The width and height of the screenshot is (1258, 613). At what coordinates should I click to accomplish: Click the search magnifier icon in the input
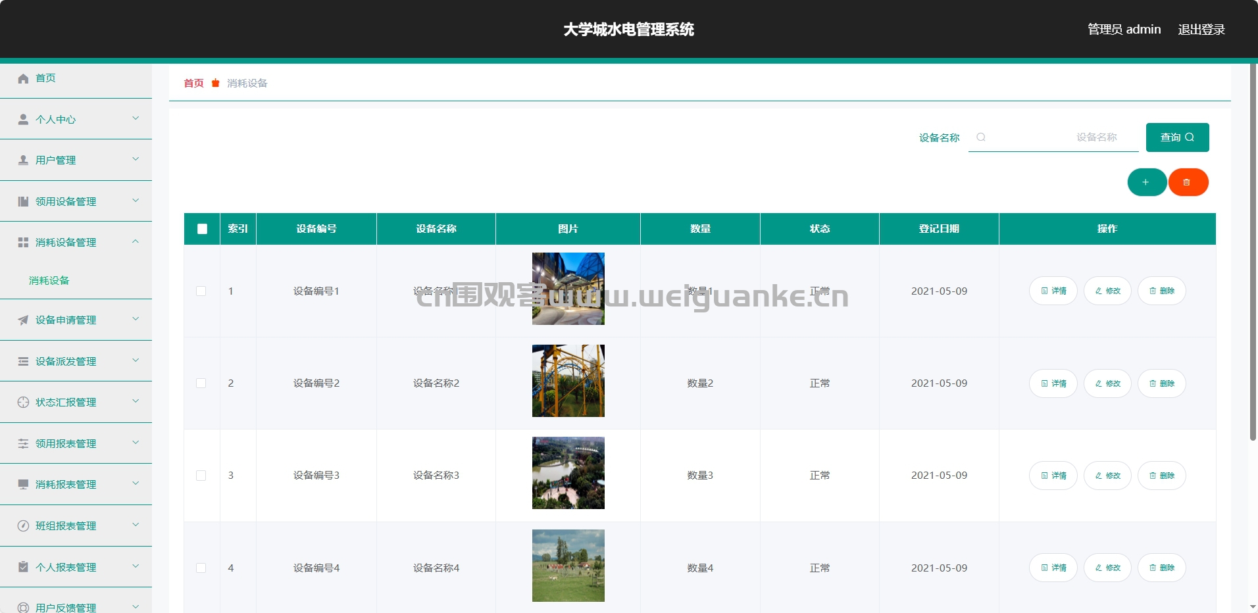(980, 137)
